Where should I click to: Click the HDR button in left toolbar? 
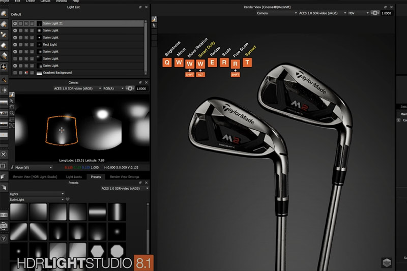tap(4, 215)
